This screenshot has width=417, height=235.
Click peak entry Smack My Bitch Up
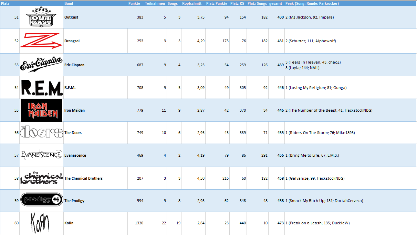point(324,201)
